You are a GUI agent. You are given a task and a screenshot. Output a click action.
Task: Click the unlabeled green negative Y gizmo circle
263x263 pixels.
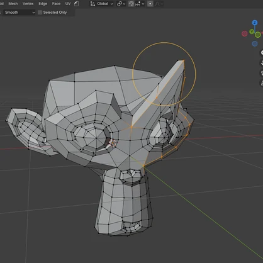pos(258,35)
